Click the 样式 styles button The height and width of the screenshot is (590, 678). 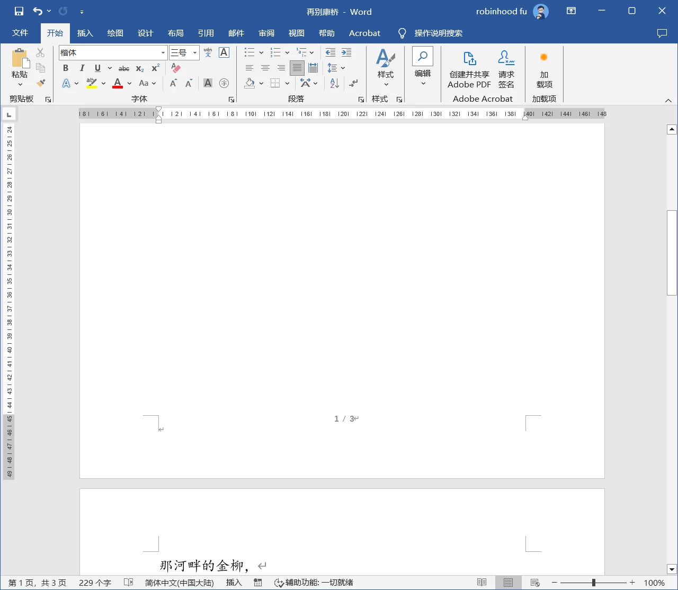click(x=386, y=68)
